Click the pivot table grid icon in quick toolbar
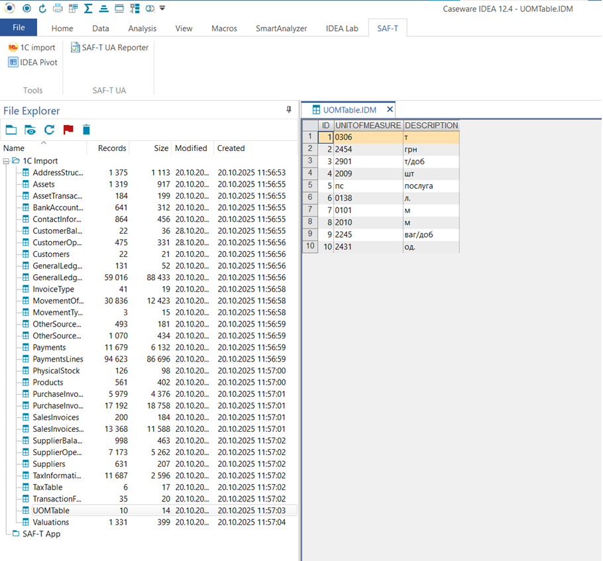The image size is (603, 561). 73,8
